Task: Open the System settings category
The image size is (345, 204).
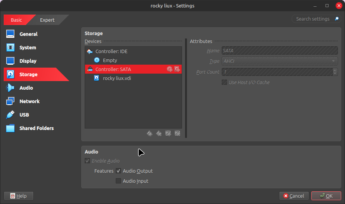Action: click(28, 47)
